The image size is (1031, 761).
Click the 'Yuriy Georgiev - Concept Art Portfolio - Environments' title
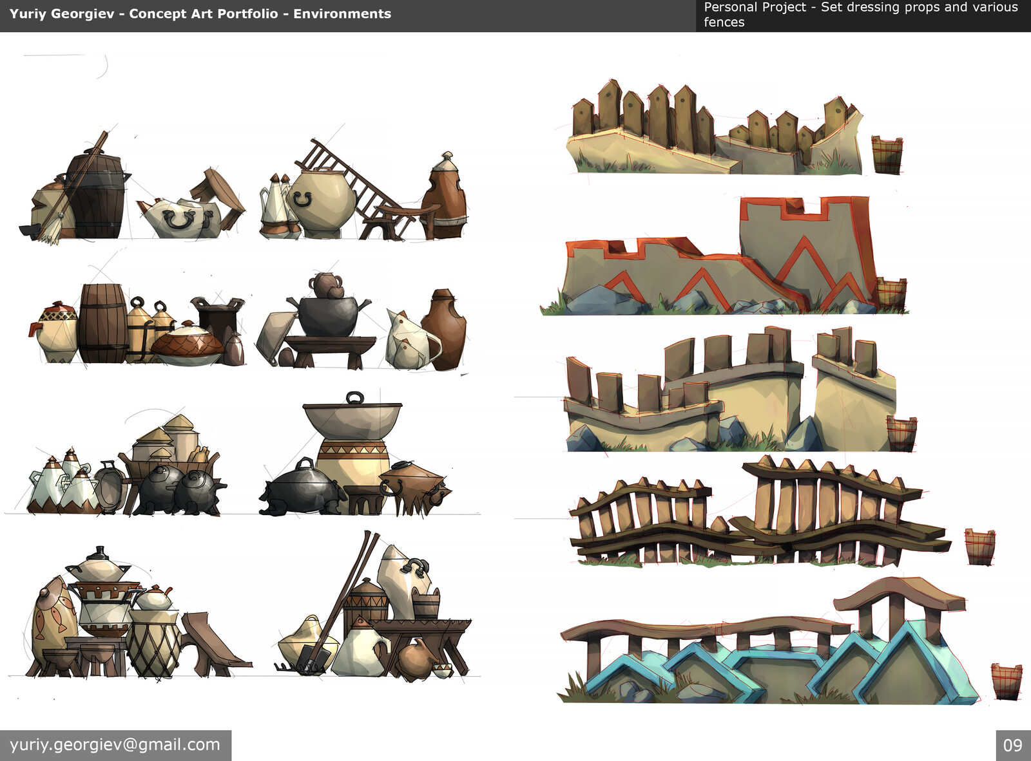pos(200,14)
